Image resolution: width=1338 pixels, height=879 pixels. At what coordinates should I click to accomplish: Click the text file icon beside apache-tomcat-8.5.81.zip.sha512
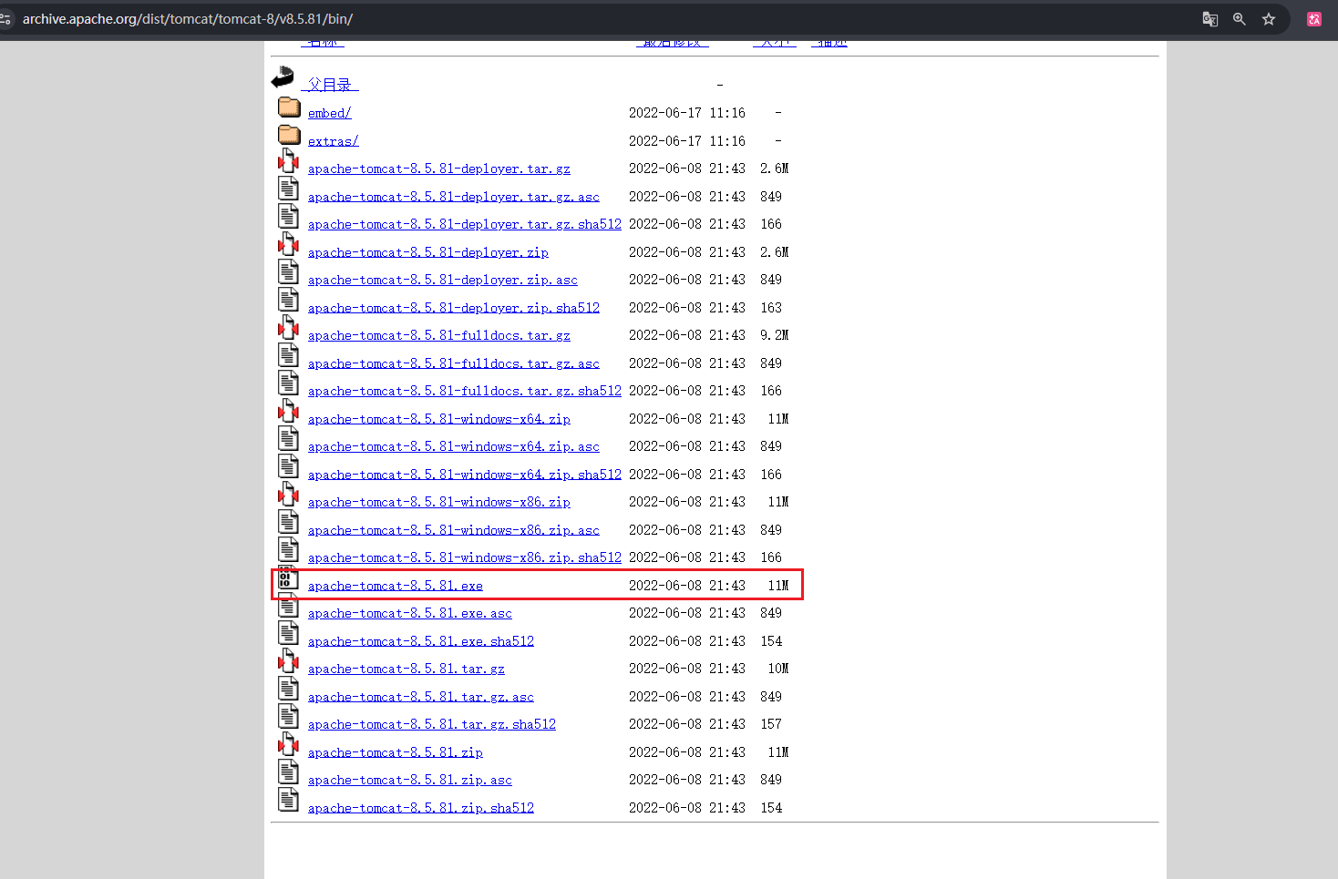288,801
